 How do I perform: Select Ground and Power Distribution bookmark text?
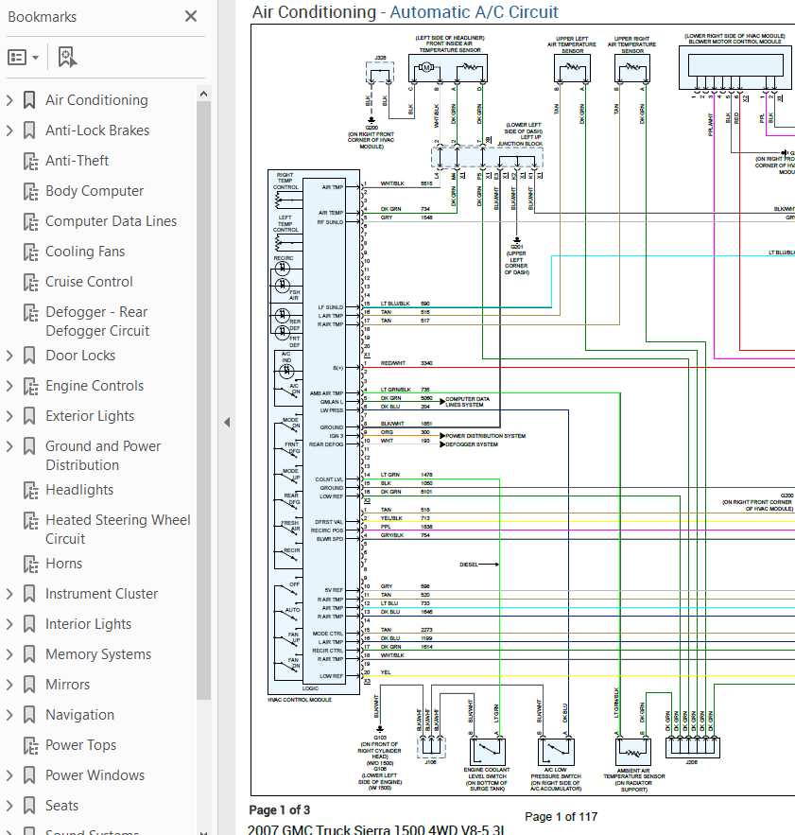click(x=103, y=455)
